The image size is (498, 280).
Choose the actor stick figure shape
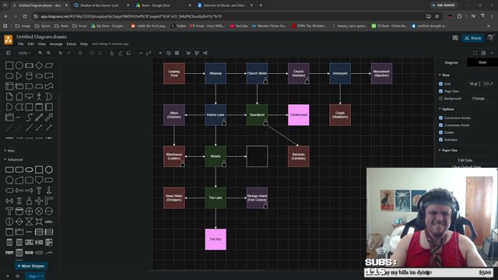pyautogui.click(x=39, y=96)
